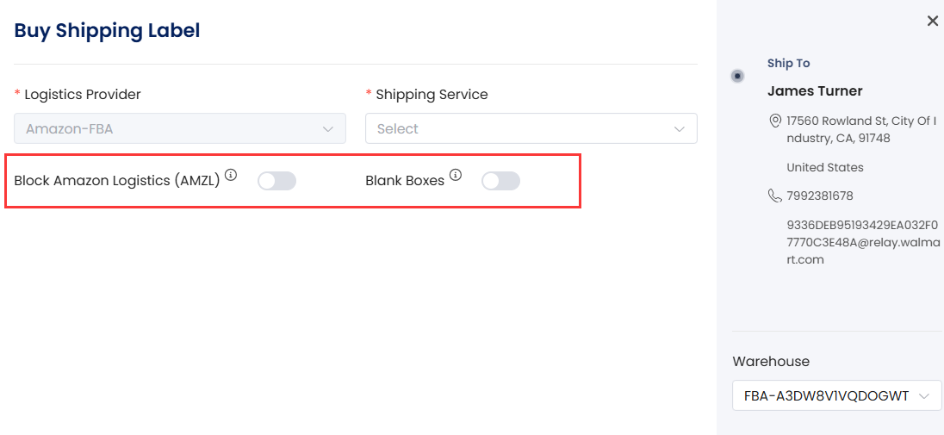Enable Block Amazon Logistics (AMZL) toggle

[277, 181]
